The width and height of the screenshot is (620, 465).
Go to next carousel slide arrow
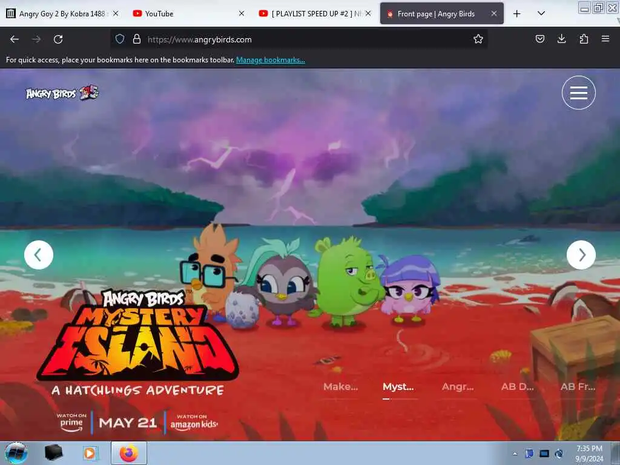[581, 255]
